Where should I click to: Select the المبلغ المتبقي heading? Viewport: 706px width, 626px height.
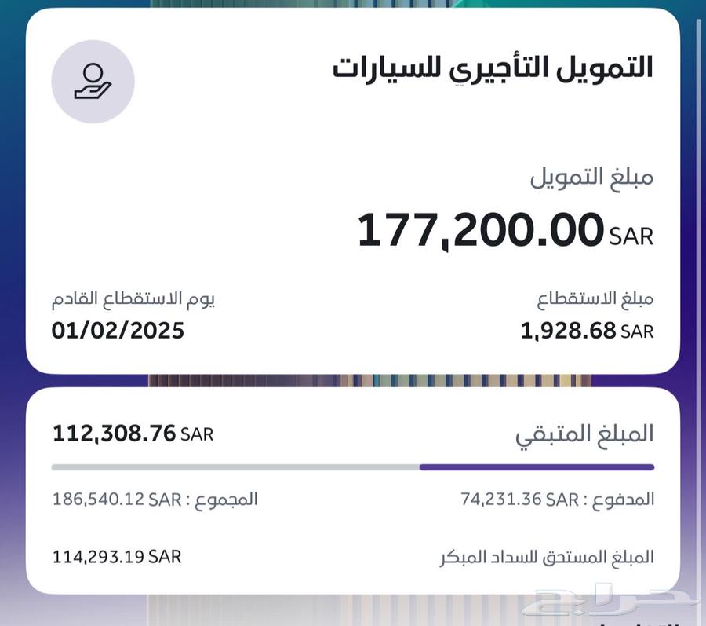click(584, 435)
